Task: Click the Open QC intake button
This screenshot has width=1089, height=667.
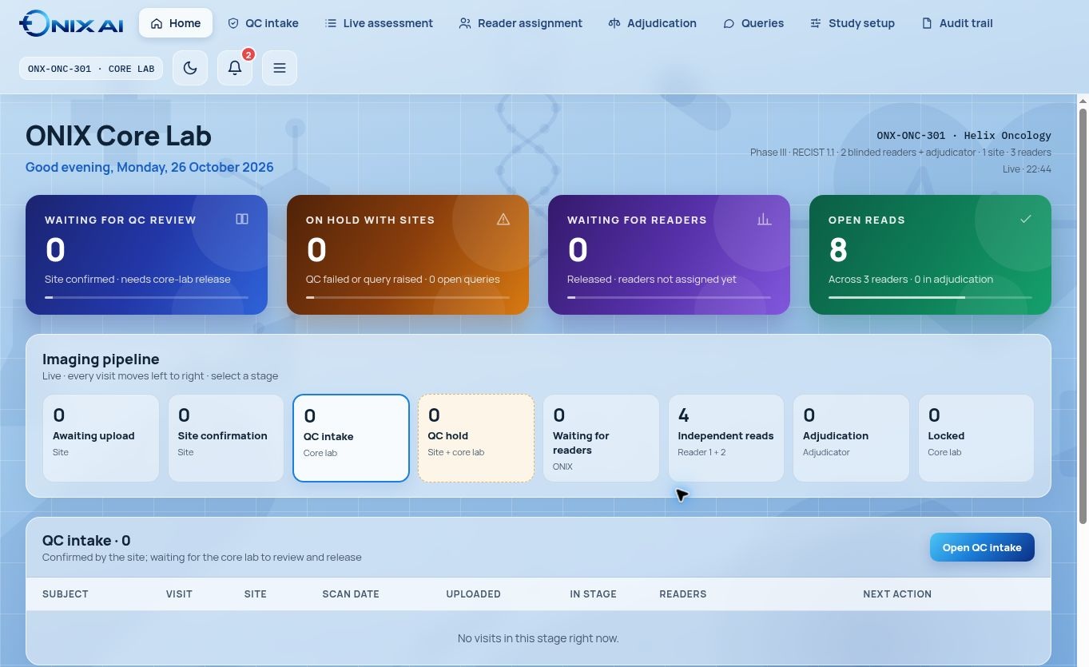Action: click(x=982, y=547)
